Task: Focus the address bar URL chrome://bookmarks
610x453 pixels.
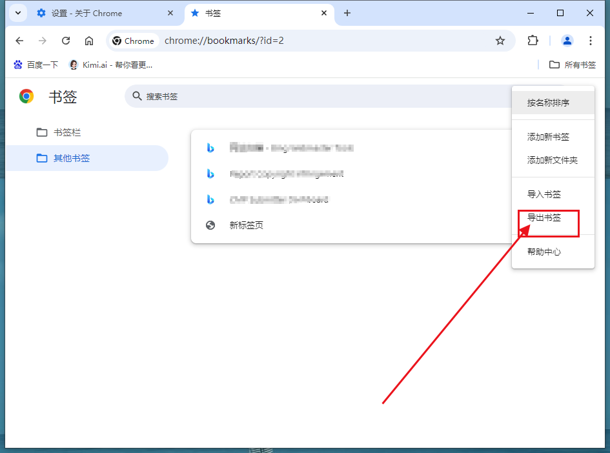Action: point(224,41)
